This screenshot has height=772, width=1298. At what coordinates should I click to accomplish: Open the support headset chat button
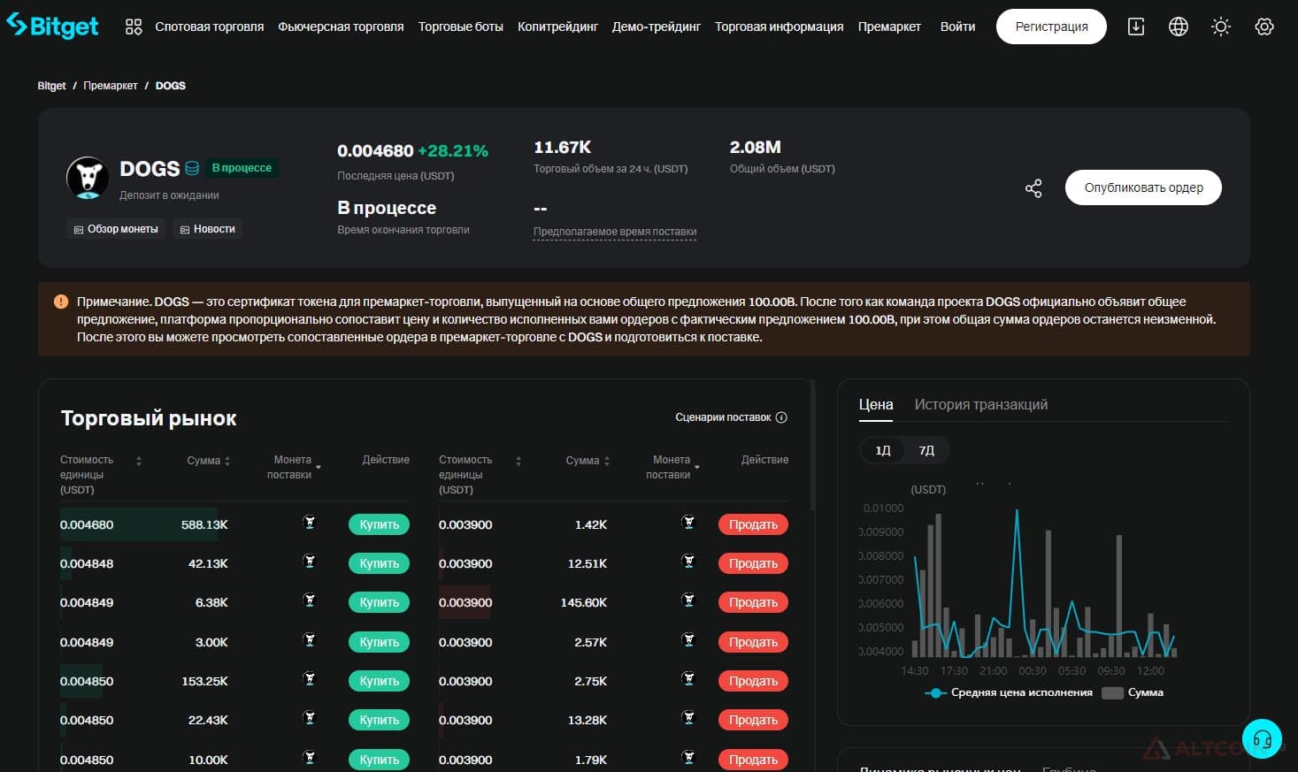click(x=1262, y=739)
